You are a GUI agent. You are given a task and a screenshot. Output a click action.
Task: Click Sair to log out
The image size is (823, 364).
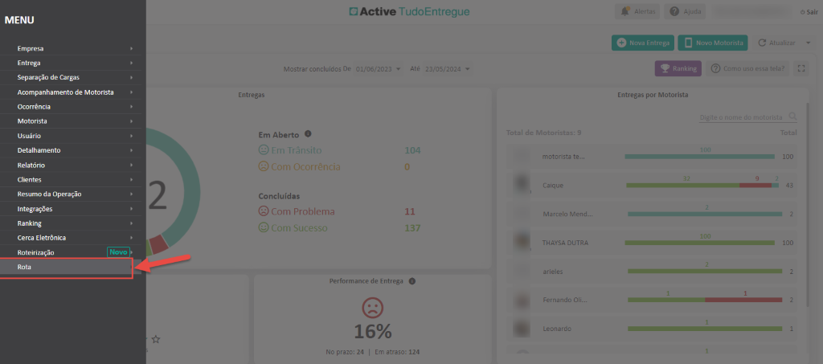809,11
